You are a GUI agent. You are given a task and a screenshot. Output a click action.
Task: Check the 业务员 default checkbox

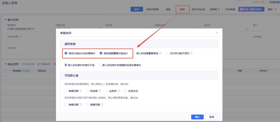[x=106, y=91]
